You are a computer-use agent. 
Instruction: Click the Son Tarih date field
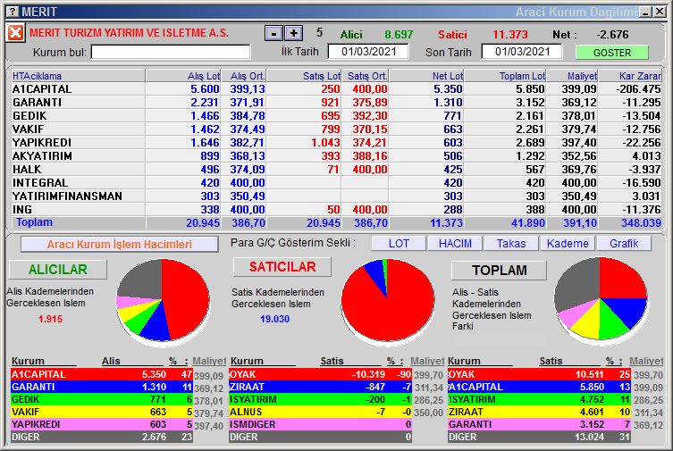pyautogui.click(x=522, y=52)
